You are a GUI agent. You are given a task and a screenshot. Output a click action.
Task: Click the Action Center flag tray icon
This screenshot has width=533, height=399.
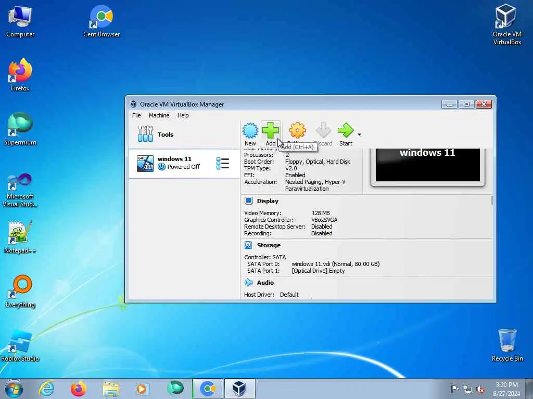pos(455,389)
